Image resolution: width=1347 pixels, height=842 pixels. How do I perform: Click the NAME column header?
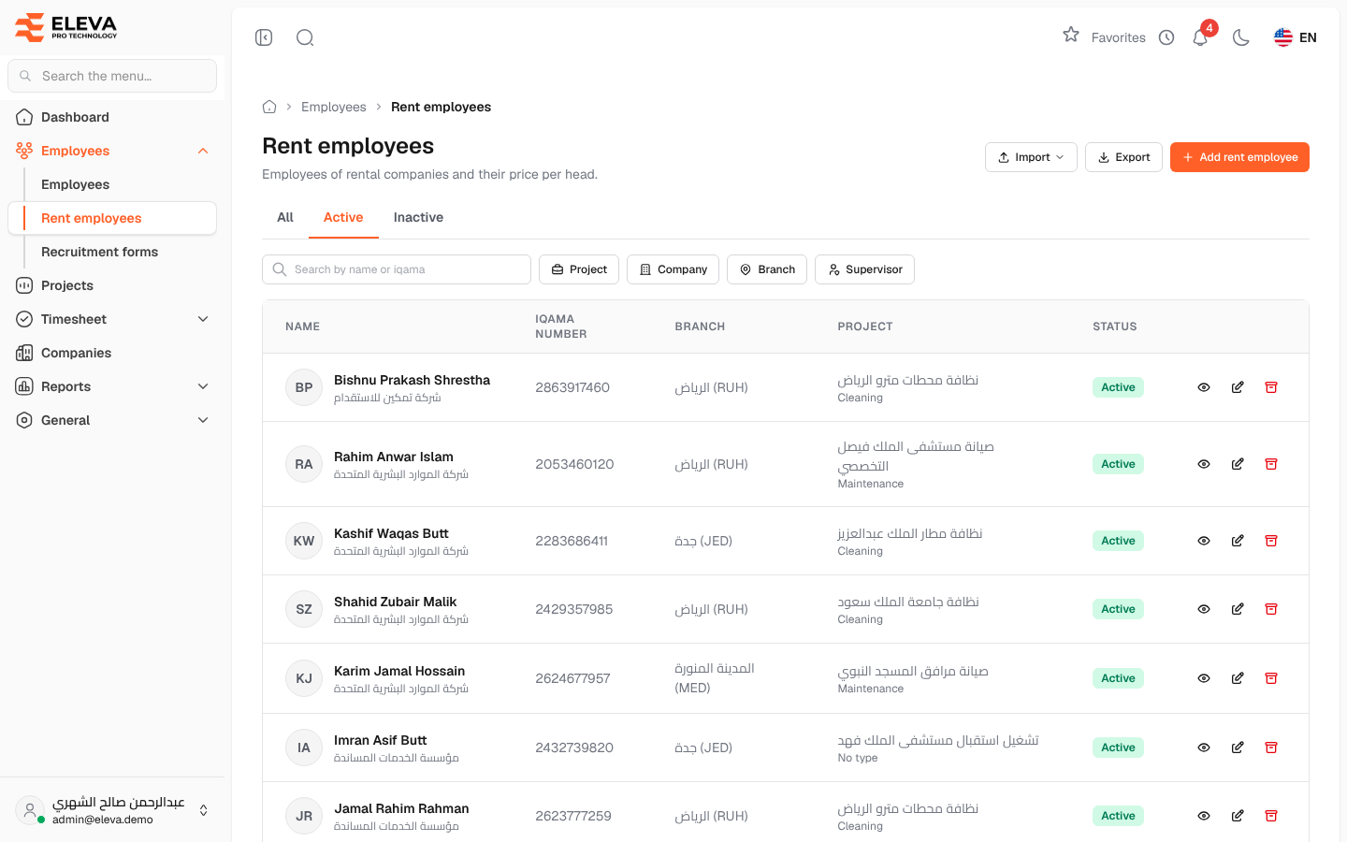302,327
